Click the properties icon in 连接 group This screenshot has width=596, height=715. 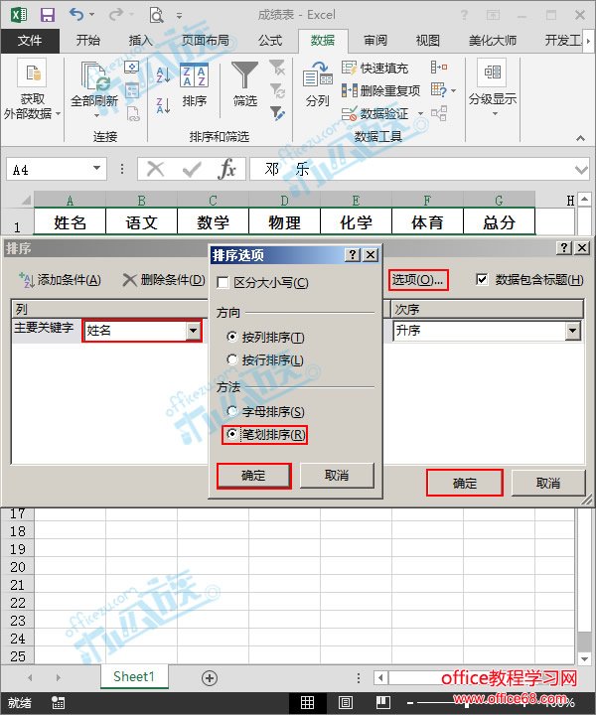point(132,90)
